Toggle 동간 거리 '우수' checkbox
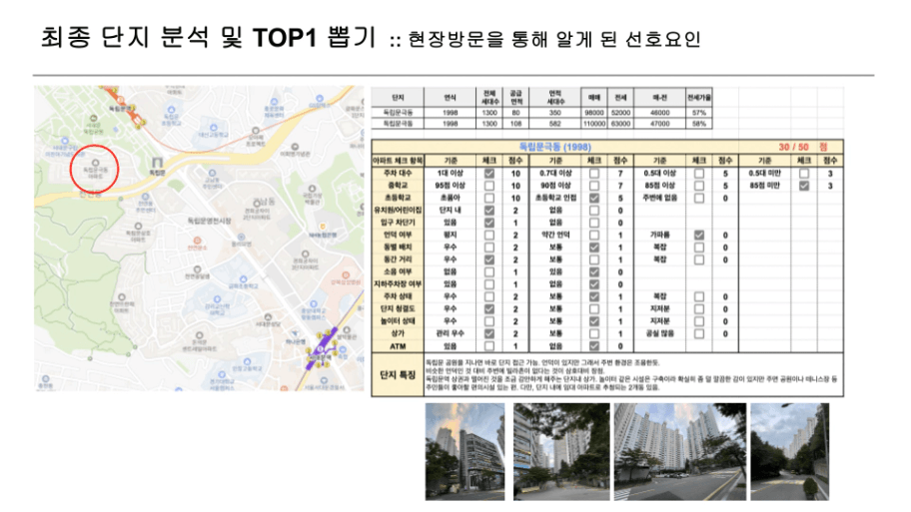911x512 pixels. [489, 259]
